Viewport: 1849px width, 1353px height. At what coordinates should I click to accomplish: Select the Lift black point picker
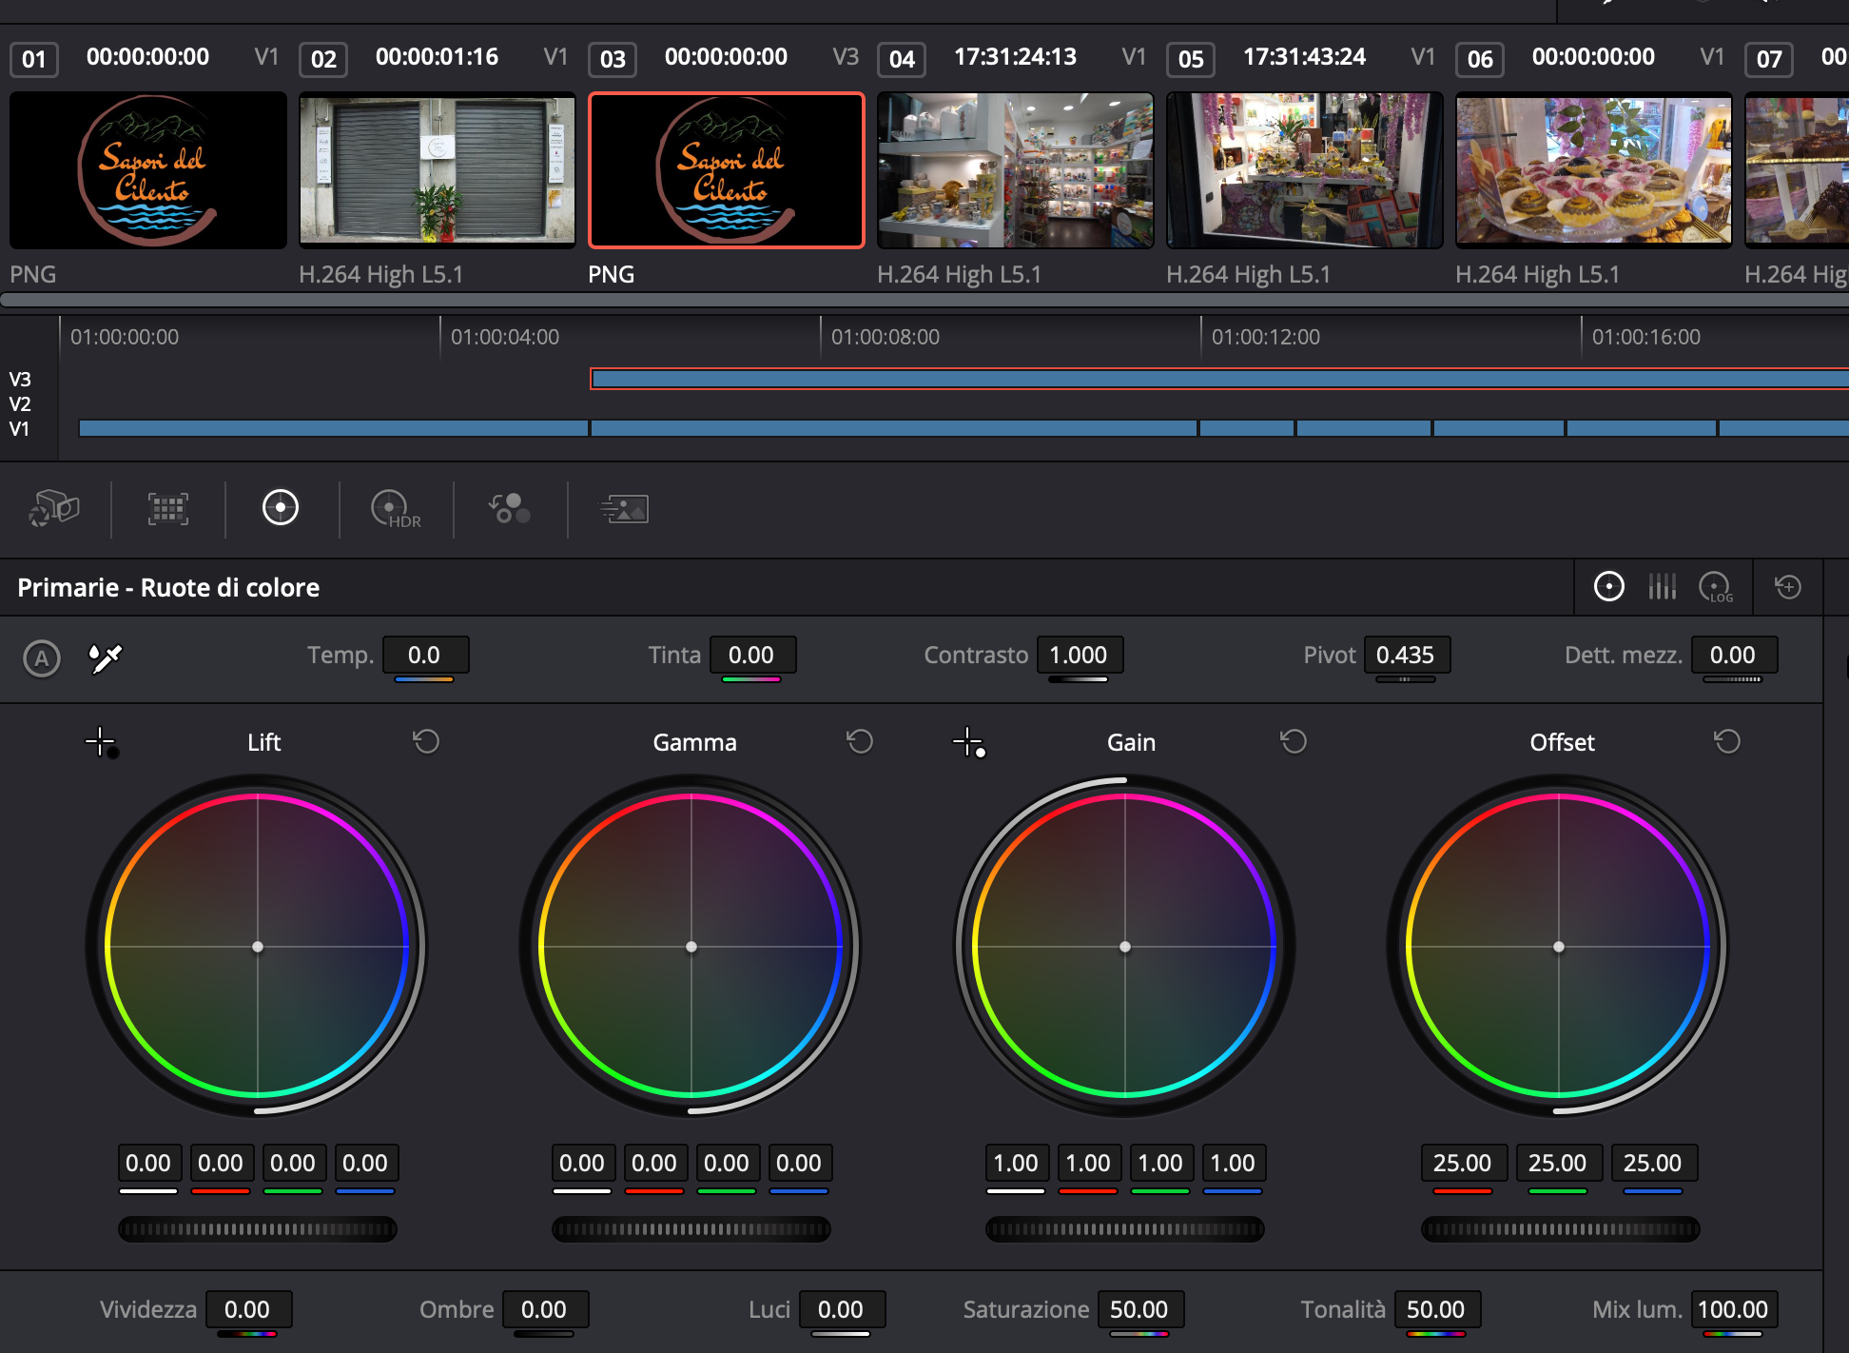tap(102, 742)
